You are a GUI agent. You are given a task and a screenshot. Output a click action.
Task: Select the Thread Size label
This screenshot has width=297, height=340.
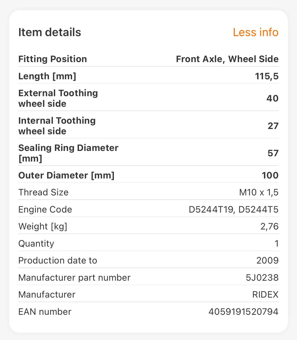[43, 192]
